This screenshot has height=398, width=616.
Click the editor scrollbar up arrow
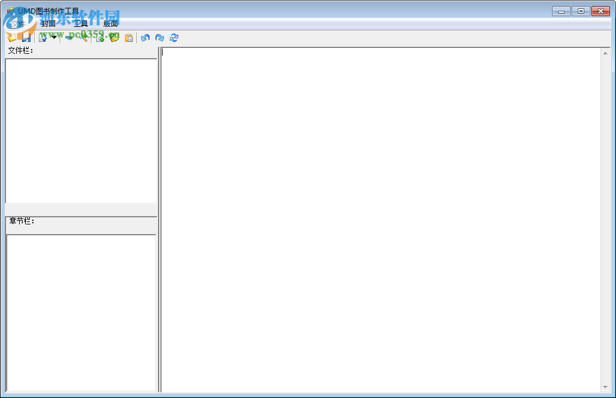pos(605,53)
